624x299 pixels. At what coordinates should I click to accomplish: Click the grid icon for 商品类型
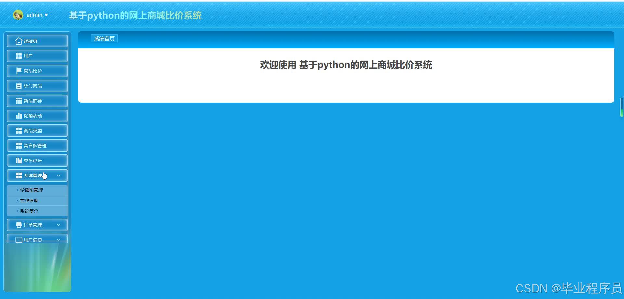pos(19,131)
